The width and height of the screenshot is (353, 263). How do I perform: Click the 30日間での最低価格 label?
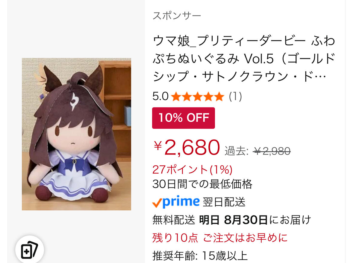click(x=202, y=184)
